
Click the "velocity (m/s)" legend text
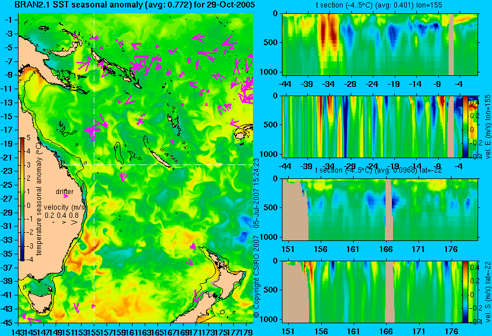point(65,207)
